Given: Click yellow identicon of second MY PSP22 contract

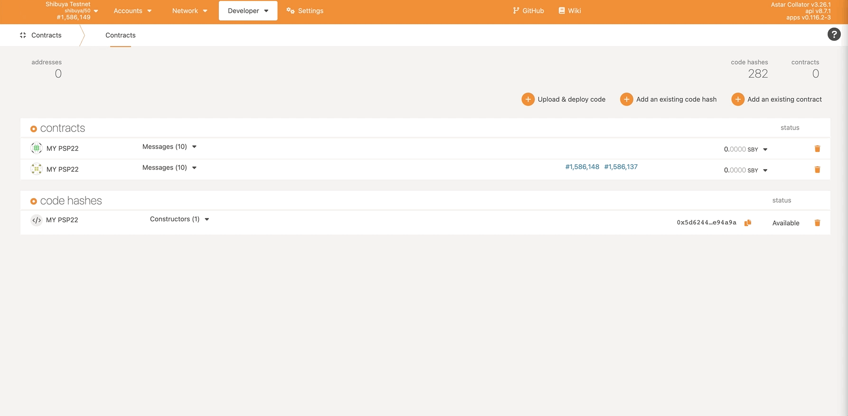Looking at the screenshot, I should click(x=36, y=169).
